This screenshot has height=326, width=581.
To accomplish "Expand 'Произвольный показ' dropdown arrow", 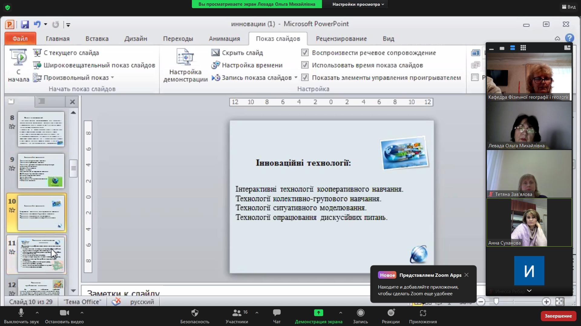I will [113, 78].
